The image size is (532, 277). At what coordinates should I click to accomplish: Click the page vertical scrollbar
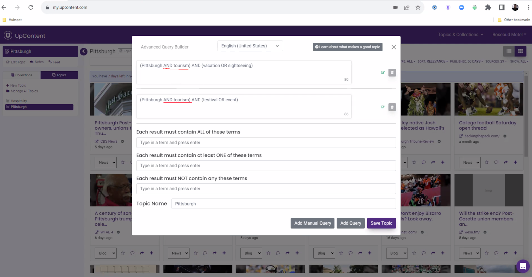point(526,116)
